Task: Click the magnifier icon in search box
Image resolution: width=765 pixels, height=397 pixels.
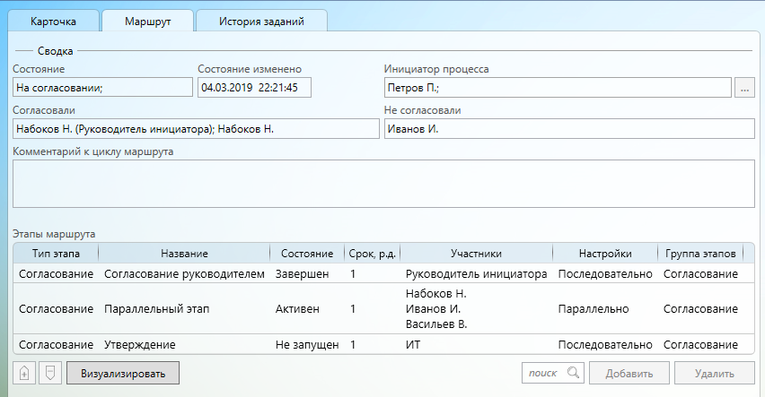Action: (573, 373)
